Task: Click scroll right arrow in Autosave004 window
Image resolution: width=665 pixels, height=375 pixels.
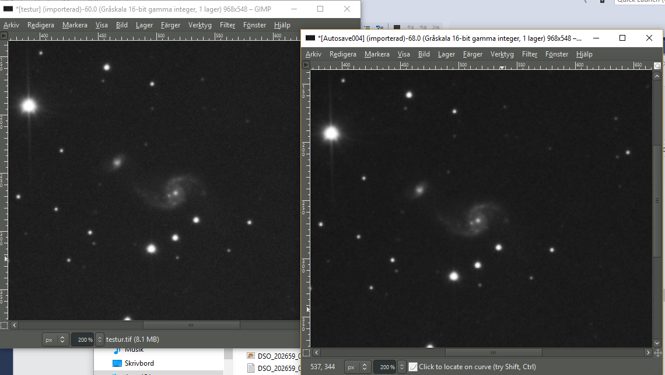Action: 648,353
